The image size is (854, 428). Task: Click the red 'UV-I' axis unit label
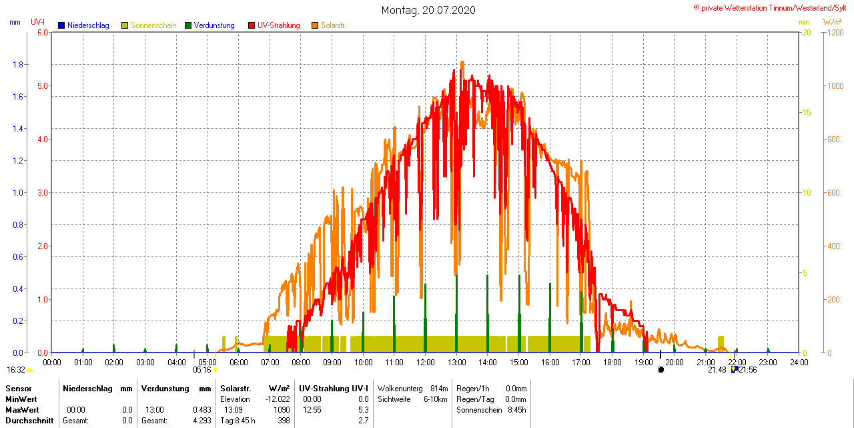[38, 22]
